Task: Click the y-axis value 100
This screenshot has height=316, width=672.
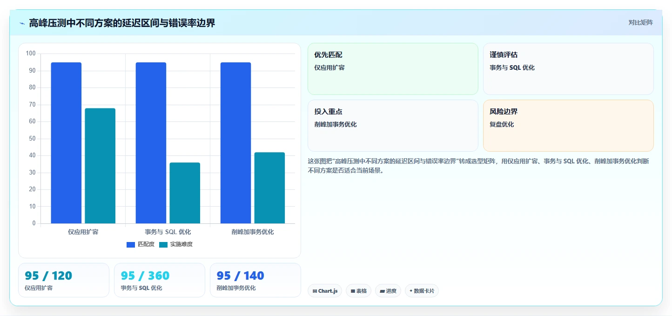Action: coord(31,54)
